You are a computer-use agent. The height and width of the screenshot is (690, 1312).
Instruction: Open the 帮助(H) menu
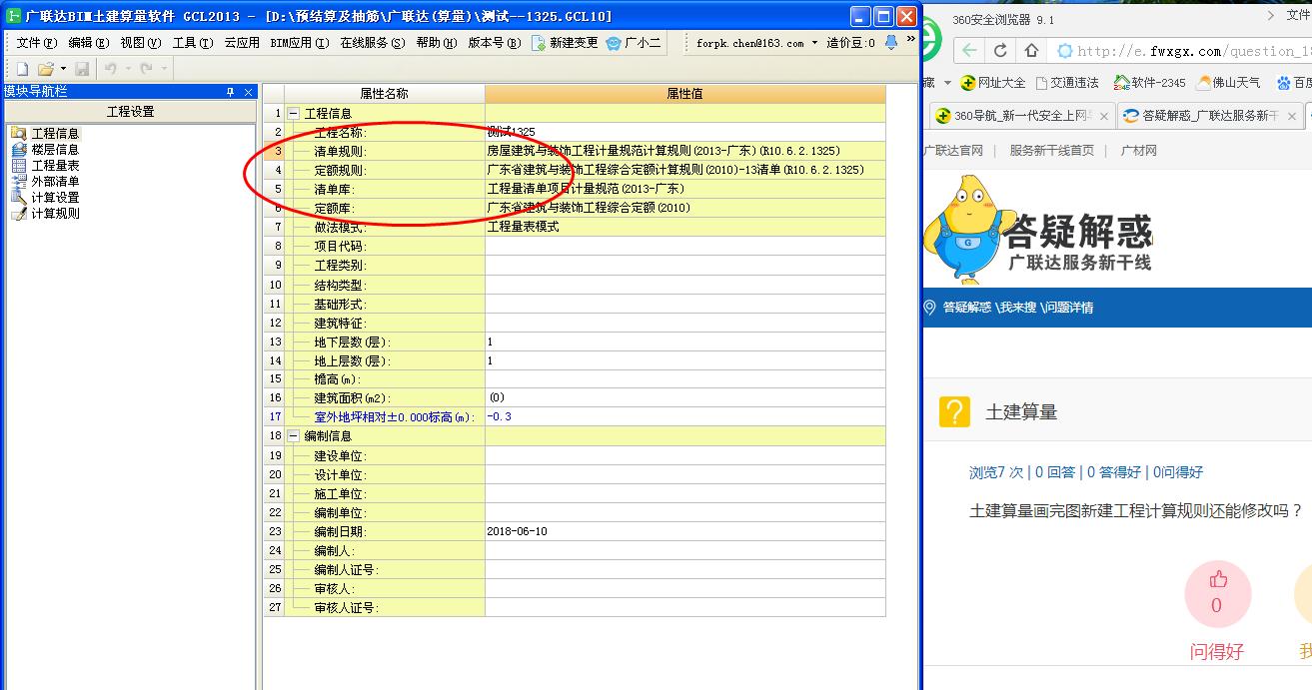tap(437, 43)
